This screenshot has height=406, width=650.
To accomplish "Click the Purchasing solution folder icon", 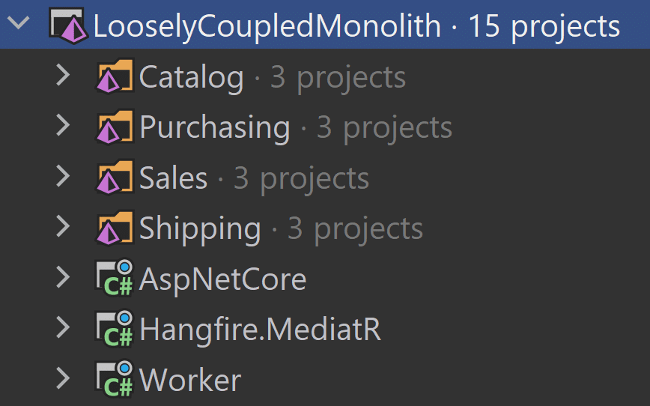I will pyautogui.click(x=115, y=127).
